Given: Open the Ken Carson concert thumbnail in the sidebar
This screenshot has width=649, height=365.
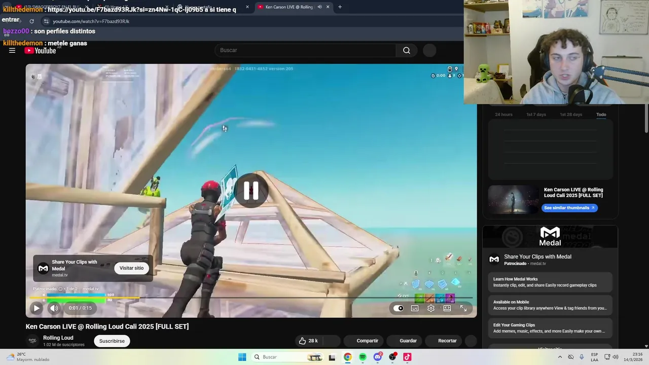Looking at the screenshot, I should tap(514, 200).
